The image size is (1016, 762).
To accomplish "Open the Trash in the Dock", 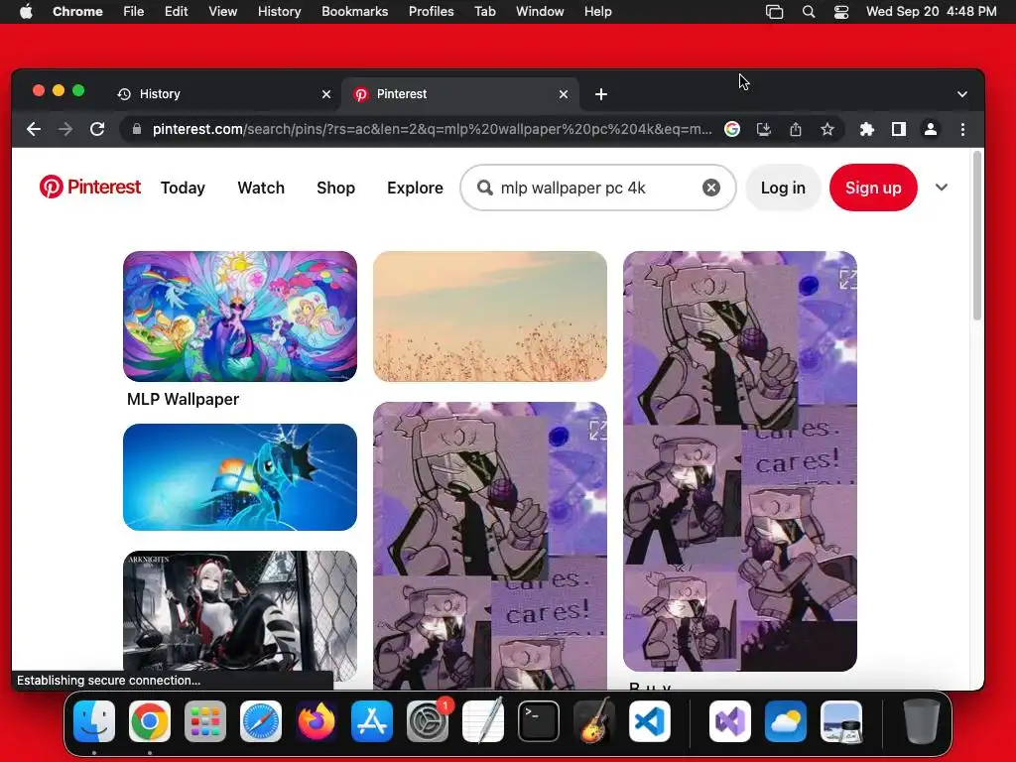I will 922,721.
